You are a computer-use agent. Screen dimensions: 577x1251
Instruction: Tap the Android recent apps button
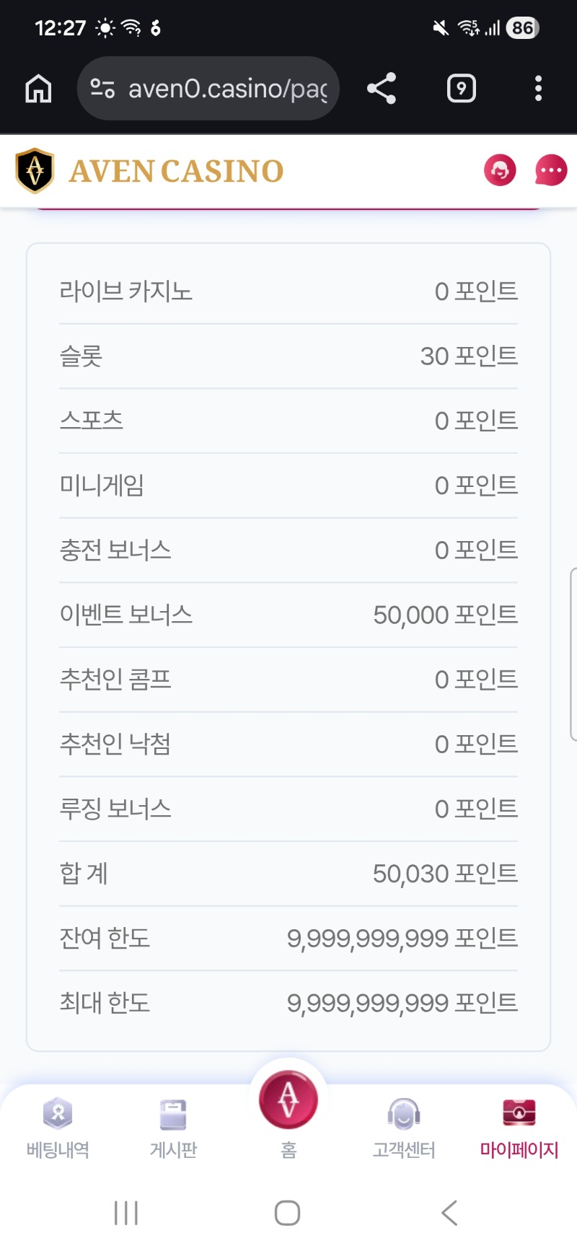pyautogui.click(x=126, y=1213)
